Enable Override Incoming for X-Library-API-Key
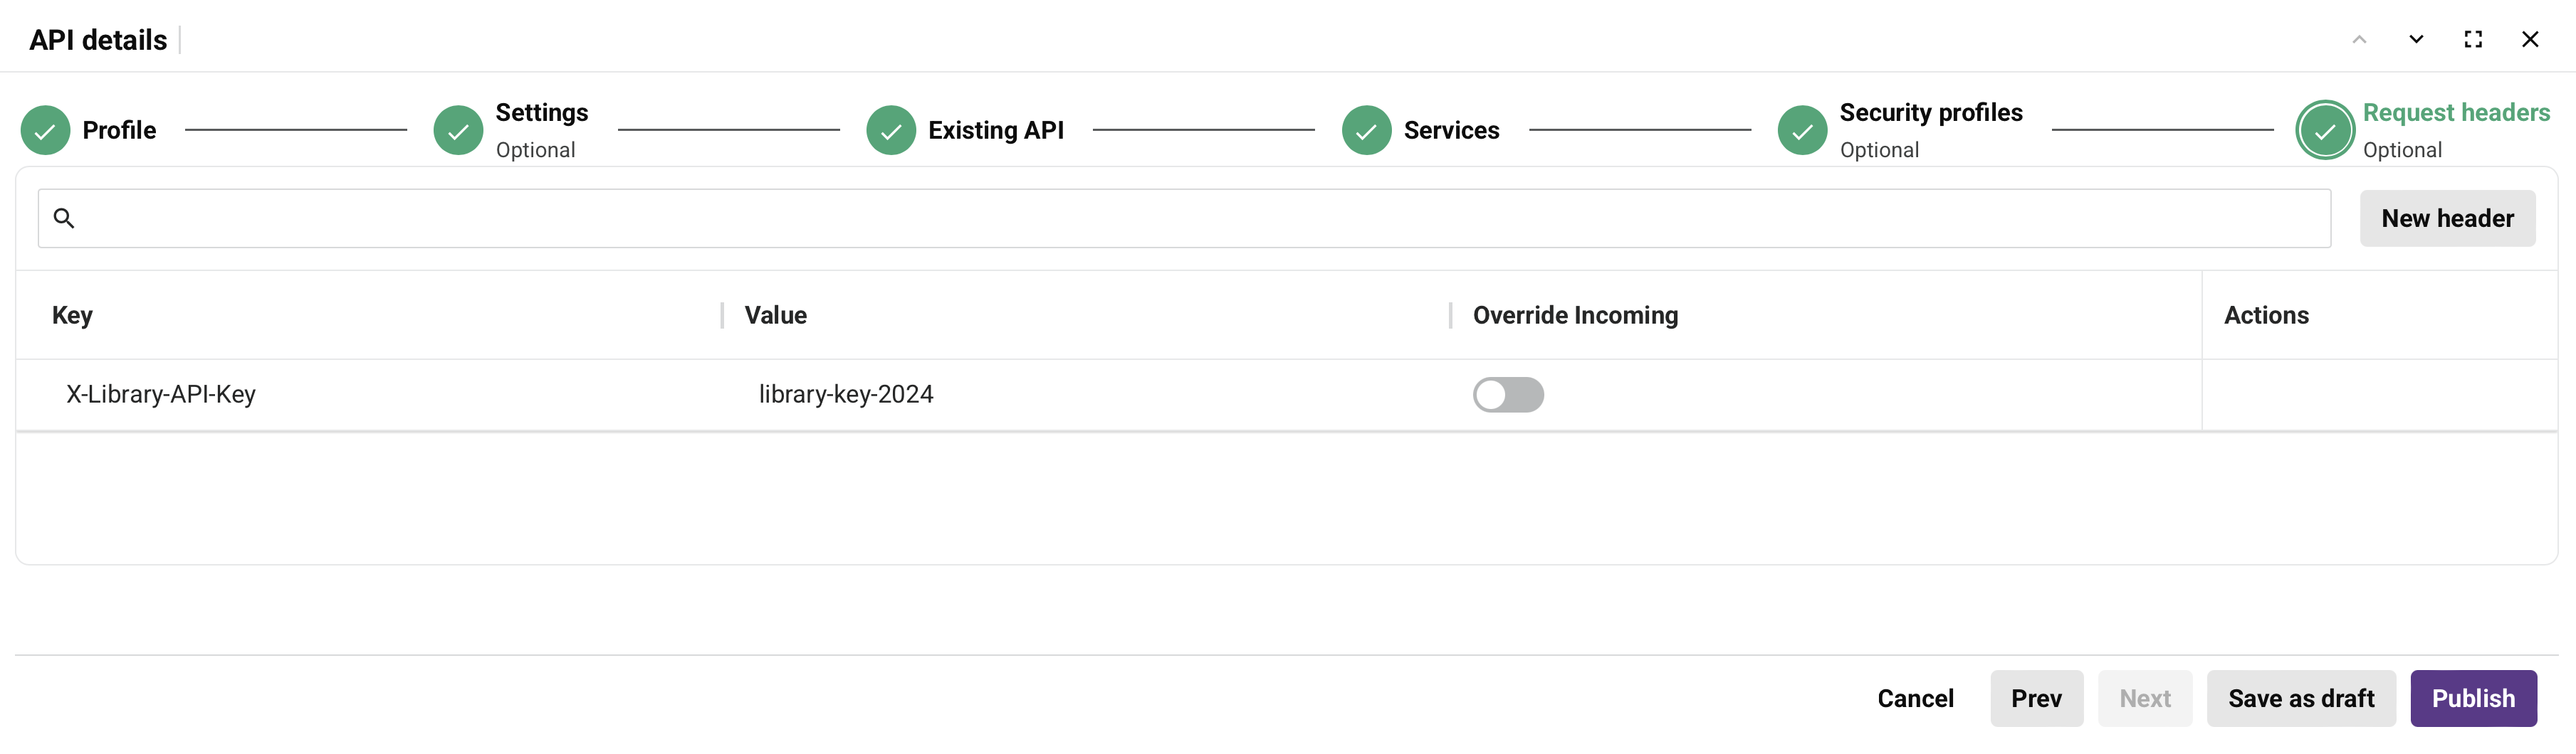The image size is (2576, 754). coord(1509,395)
